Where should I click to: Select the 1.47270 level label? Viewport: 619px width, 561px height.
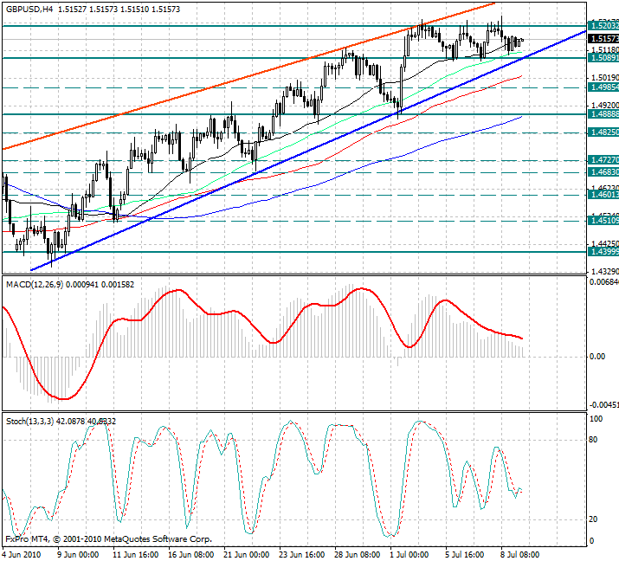point(603,160)
